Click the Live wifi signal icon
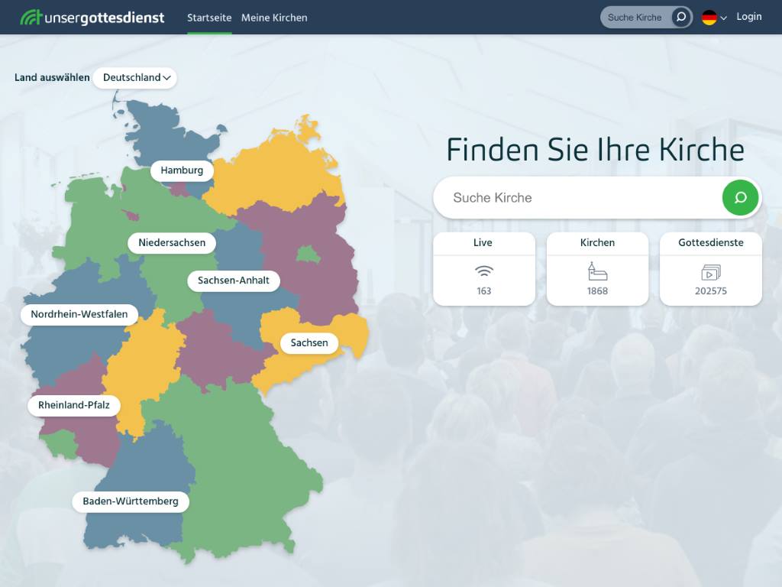Image resolution: width=782 pixels, height=587 pixels. pyautogui.click(x=483, y=271)
